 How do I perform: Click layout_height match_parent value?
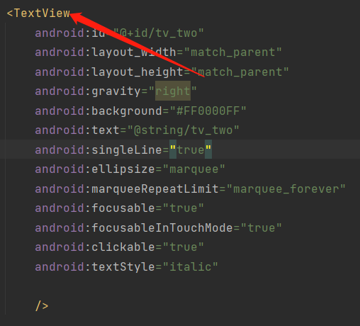click(240, 72)
